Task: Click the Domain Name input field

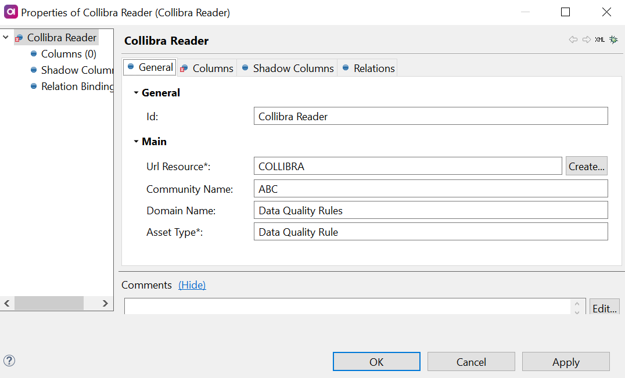Action: tap(430, 210)
